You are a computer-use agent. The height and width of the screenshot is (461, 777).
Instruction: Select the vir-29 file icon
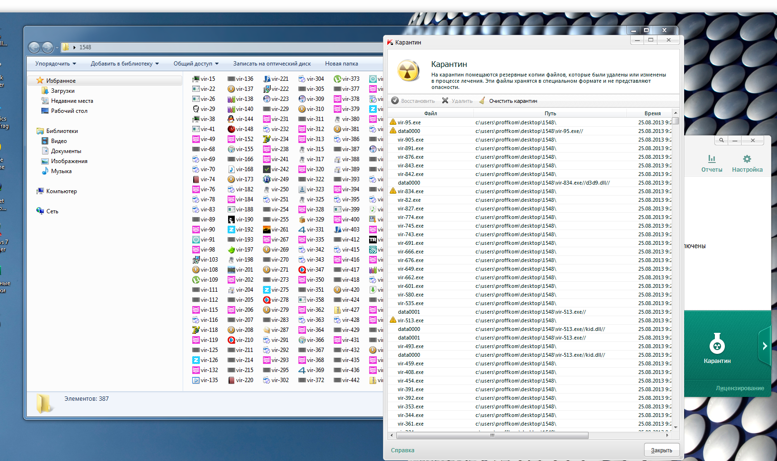[196, 109]
